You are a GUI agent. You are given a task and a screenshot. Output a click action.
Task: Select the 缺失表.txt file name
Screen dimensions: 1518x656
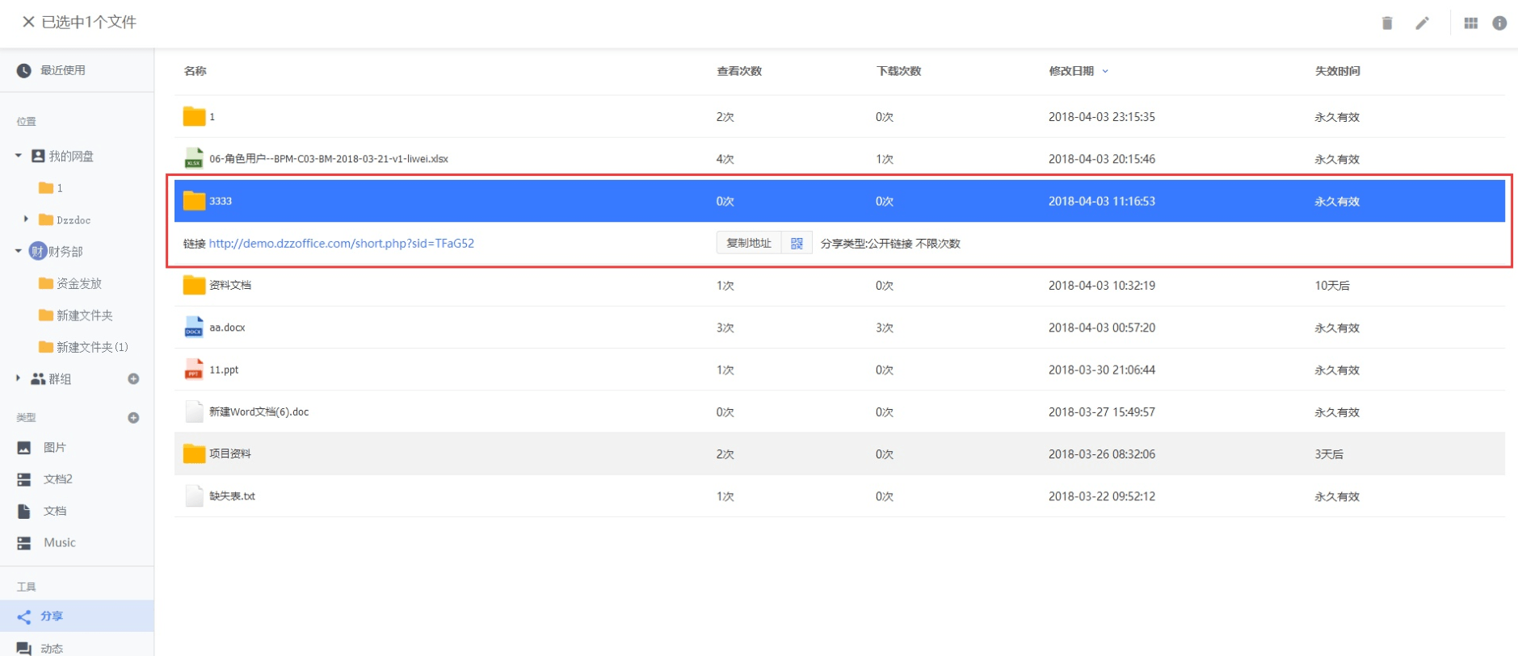(232, 496)
